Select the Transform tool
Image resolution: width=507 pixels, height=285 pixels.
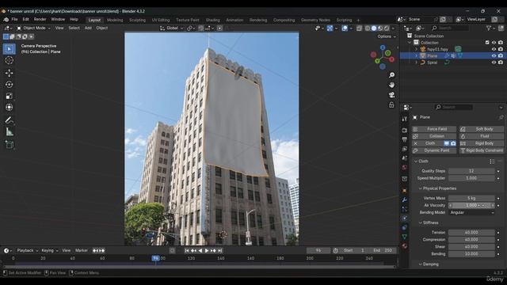coord(9,108)
